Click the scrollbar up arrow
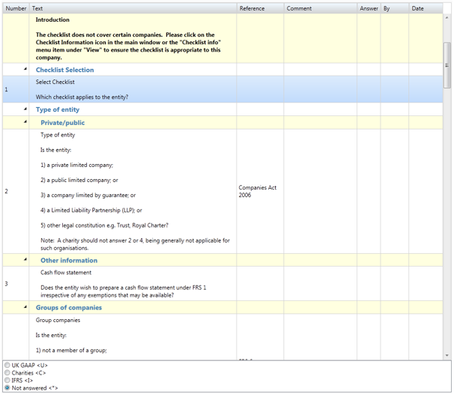 (447, 18)
